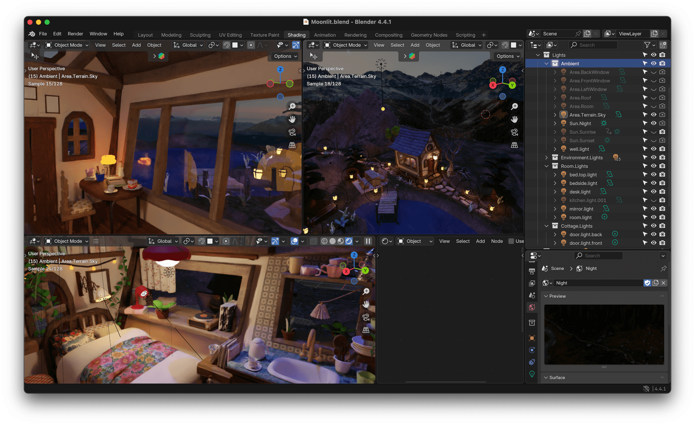The width and height of the screenshot is (695, 425).
Task: Add a new workspace tab with plus
Action: point(484,35)
